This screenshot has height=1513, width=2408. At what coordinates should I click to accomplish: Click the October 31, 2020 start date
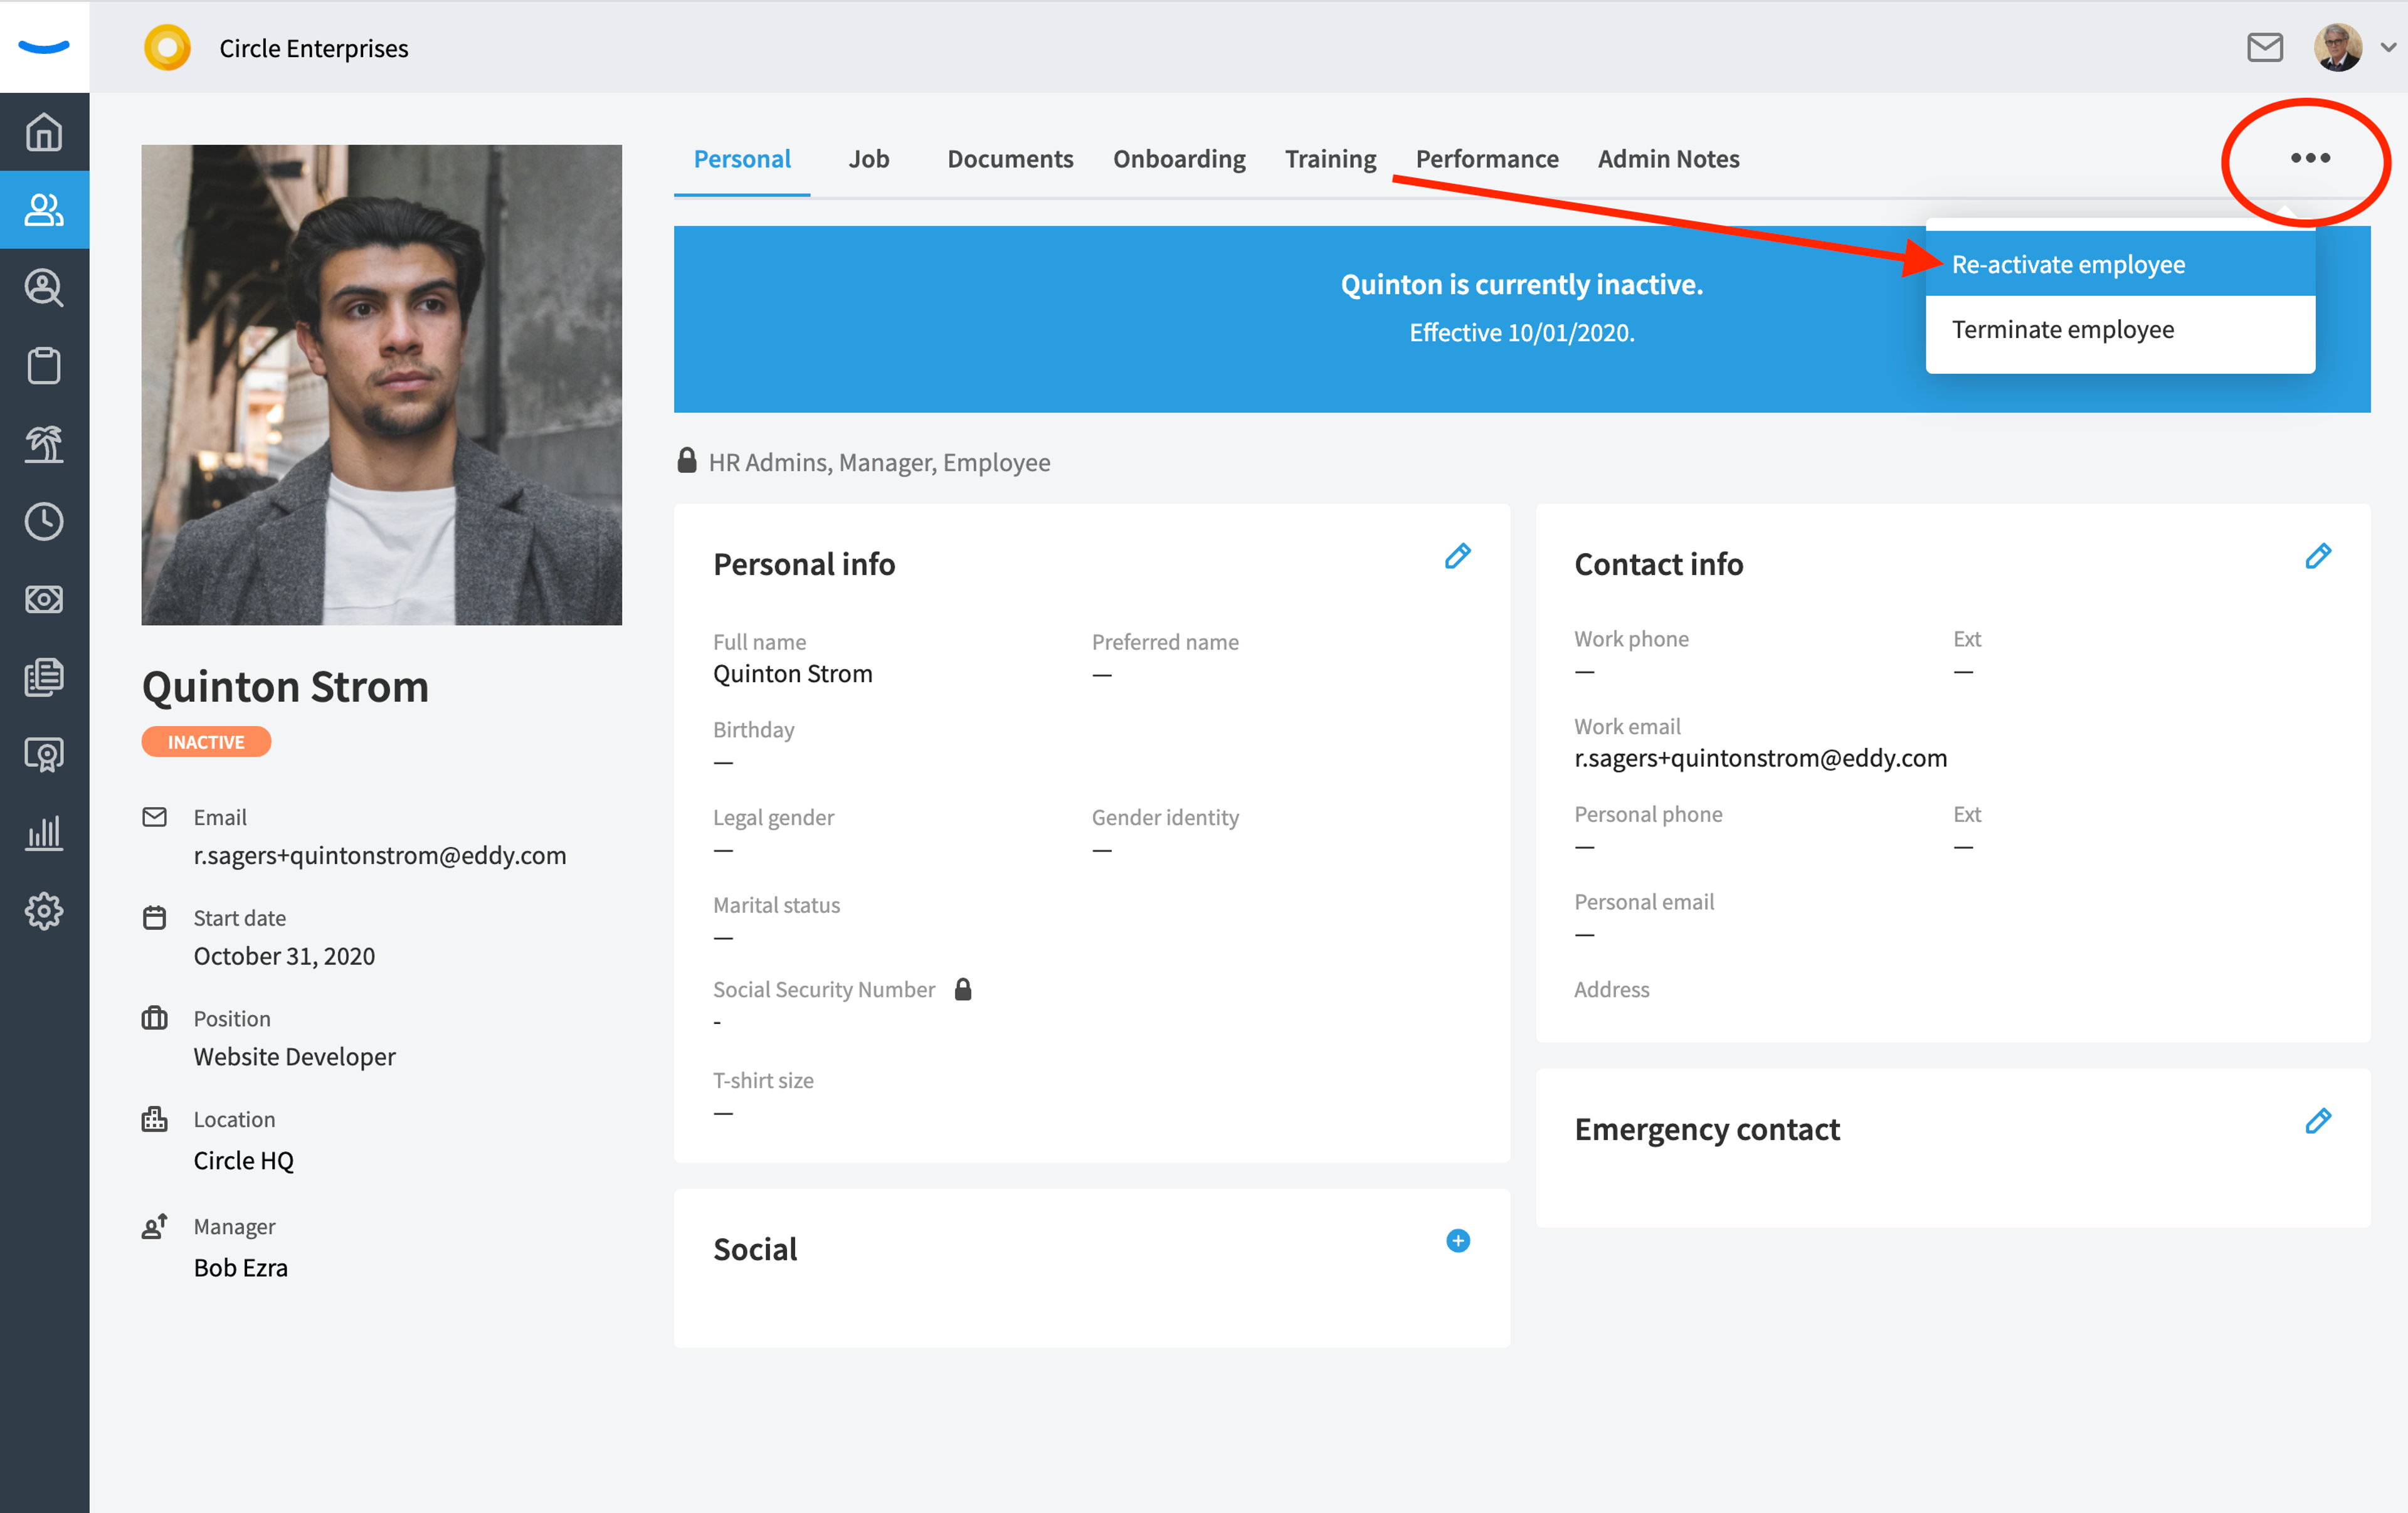point(285,956)
